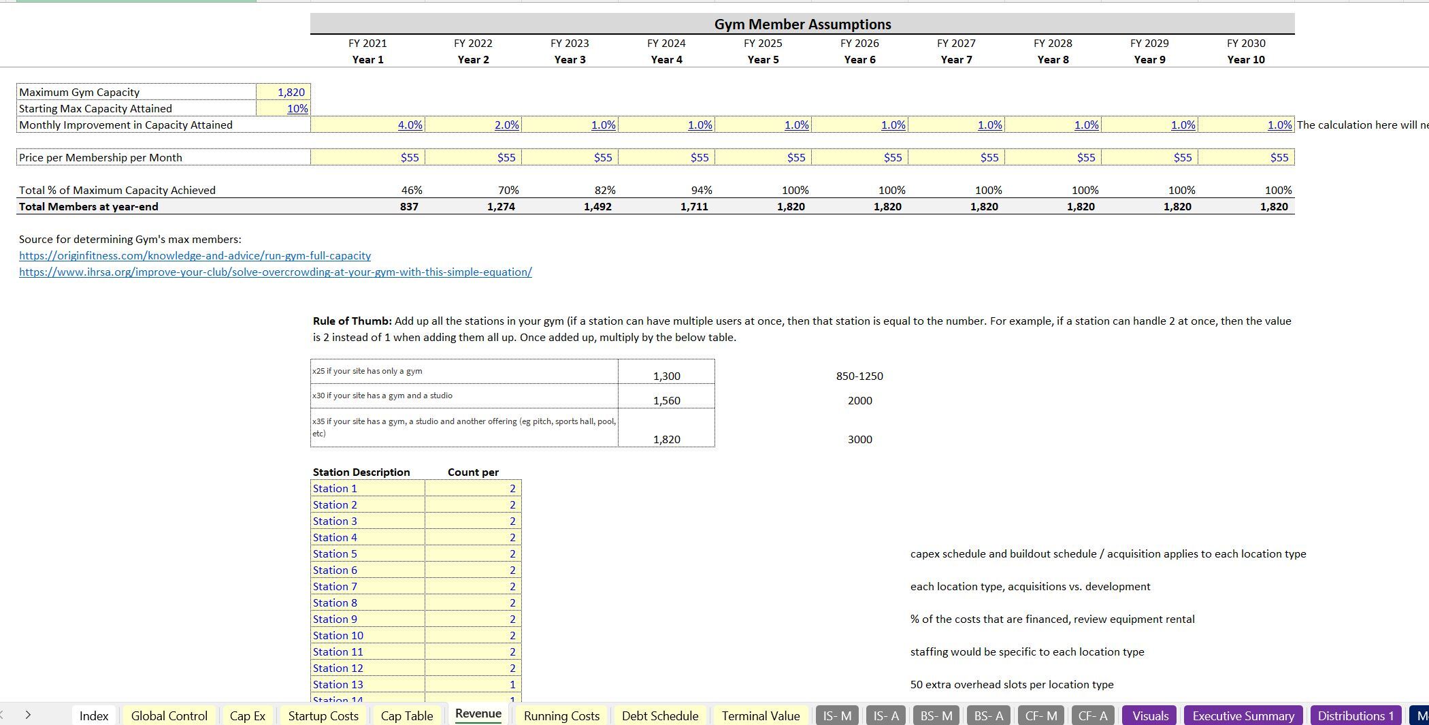Open the Global Control sheet
Screen dimensions: 1429x725
click(x=169, y=715)
